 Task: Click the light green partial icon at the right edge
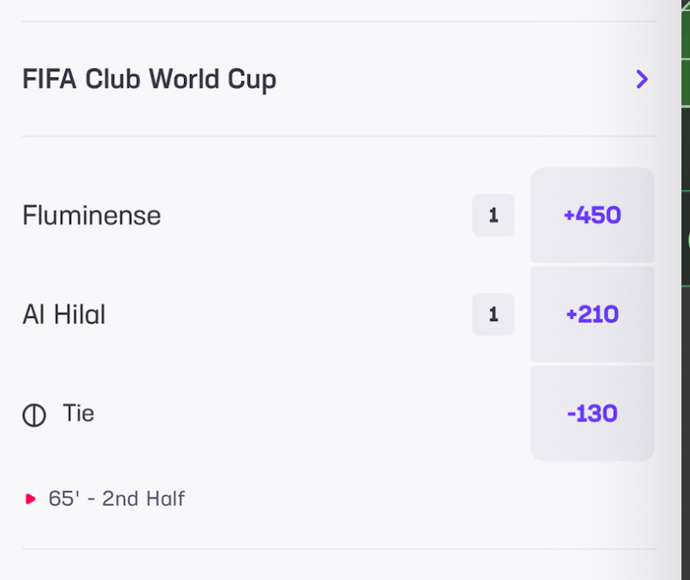coord(688,240)
